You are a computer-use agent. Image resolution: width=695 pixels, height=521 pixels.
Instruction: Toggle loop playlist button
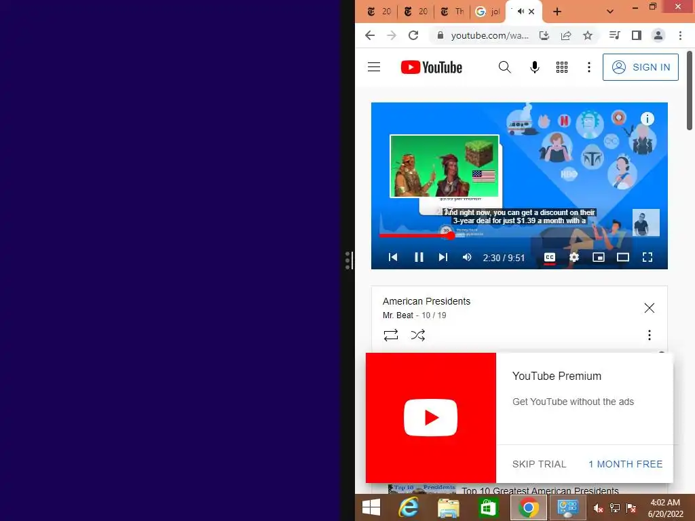coord(390,335)
